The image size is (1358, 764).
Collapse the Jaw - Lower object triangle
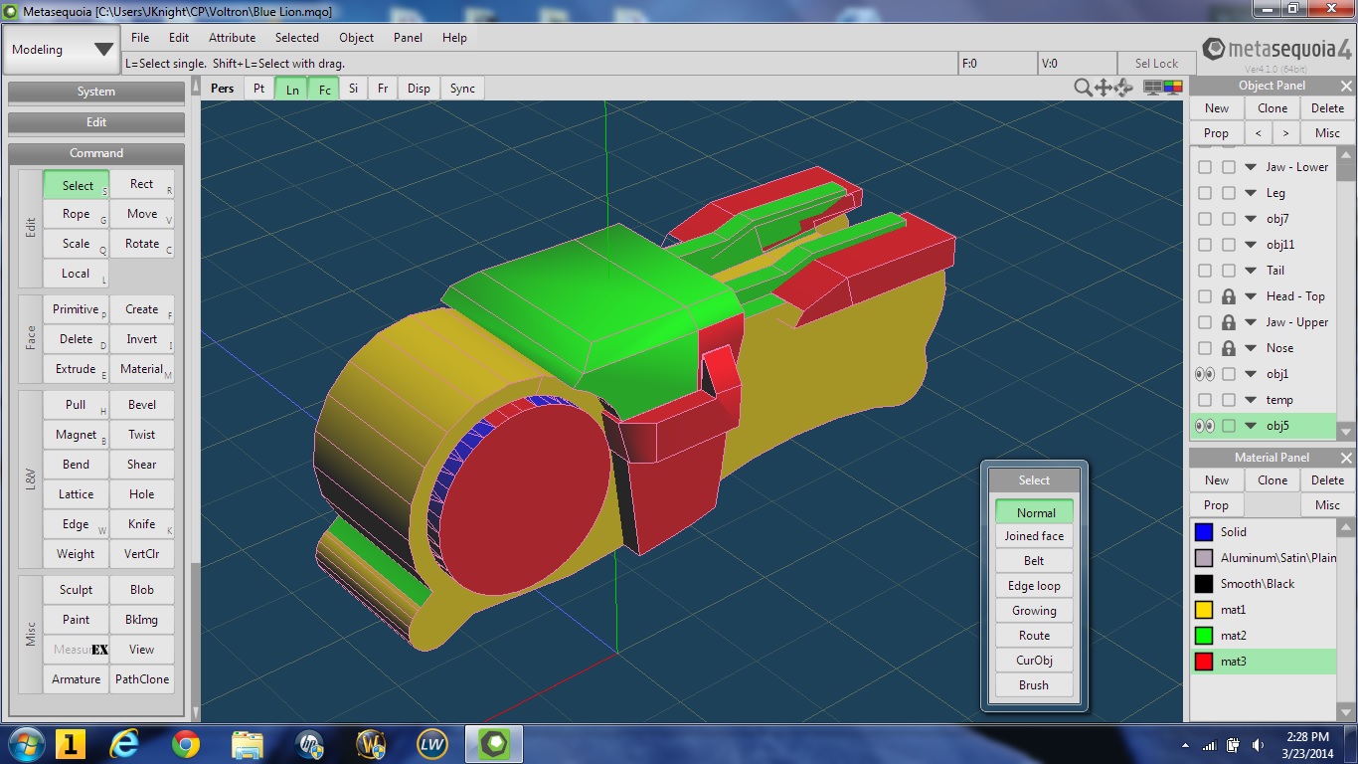pyautogui.click(x=1251, y=167)
